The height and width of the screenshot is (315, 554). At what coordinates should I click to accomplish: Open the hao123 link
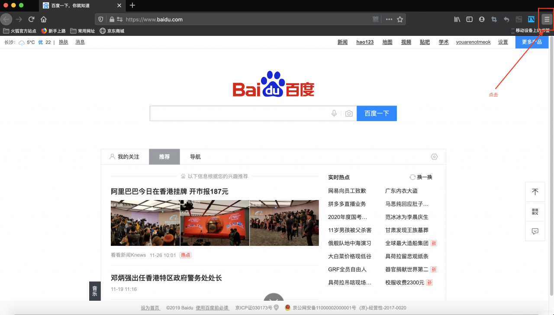[x=365, y=42]
